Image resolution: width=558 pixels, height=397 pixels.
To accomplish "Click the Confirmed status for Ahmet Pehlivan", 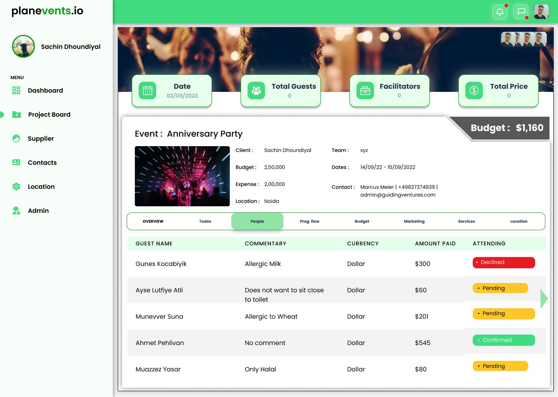I will tap(504, 340).
